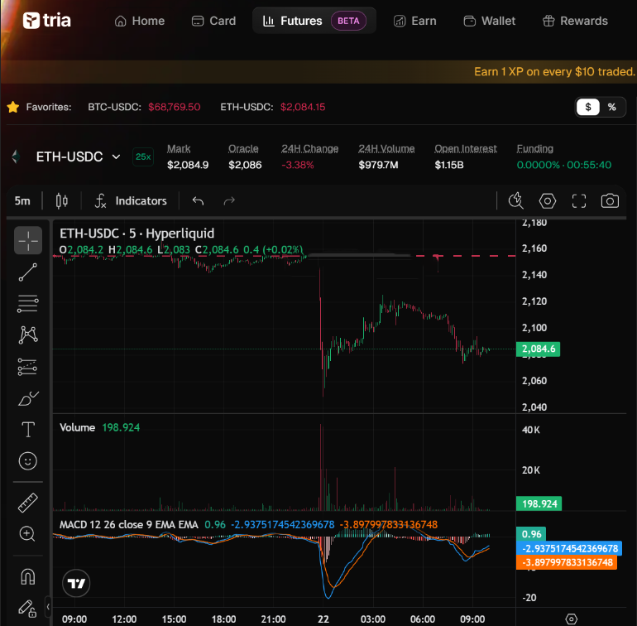The width and height of the screenshot is (637, 626).
Task: Open chart settings hexagon icon
Action: [547, 201]
